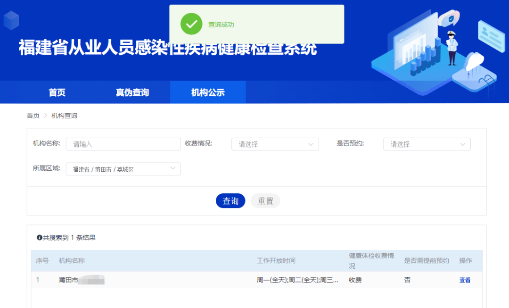Click the header illustration of the officer figure
The width and height of the screenshot is (509, 308).
[452, 48]
